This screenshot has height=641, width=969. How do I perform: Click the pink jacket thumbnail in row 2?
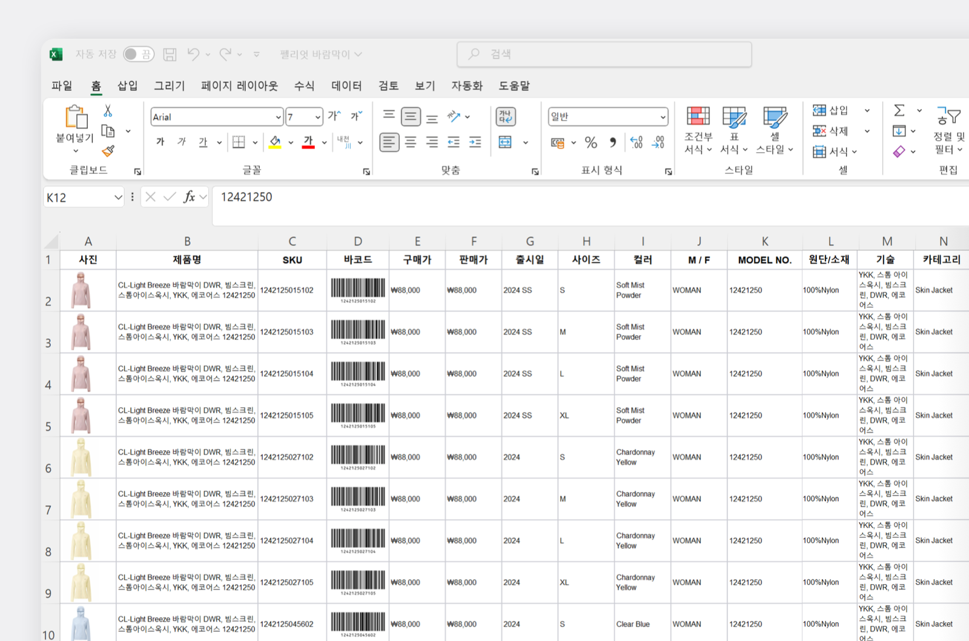click(x=81, y=290)
